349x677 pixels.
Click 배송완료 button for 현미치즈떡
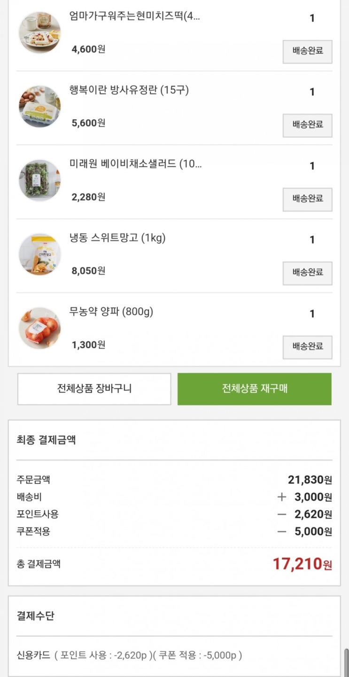307,52
